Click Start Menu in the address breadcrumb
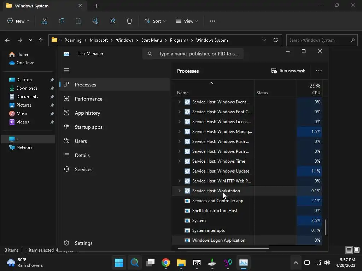Image resolution: width=362 pixels, height=271 pixels. pos(151,40)
